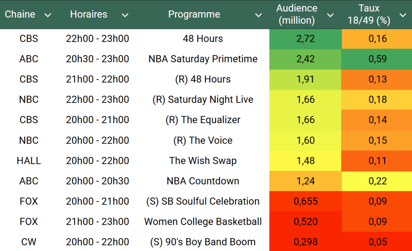Select the Women College Basketball cell
The height and width of the screenshot is (251, 412).
pos(203,221)
